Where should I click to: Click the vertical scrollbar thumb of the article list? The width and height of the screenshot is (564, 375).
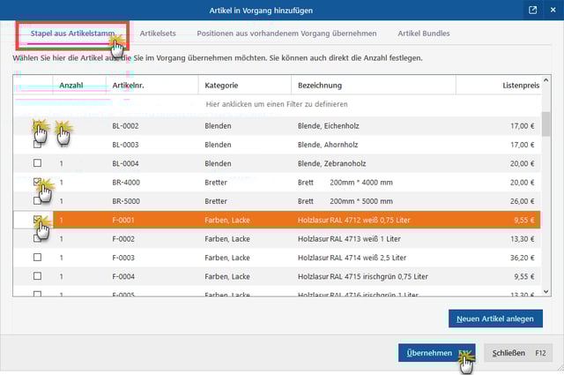(x=546, y=124)
